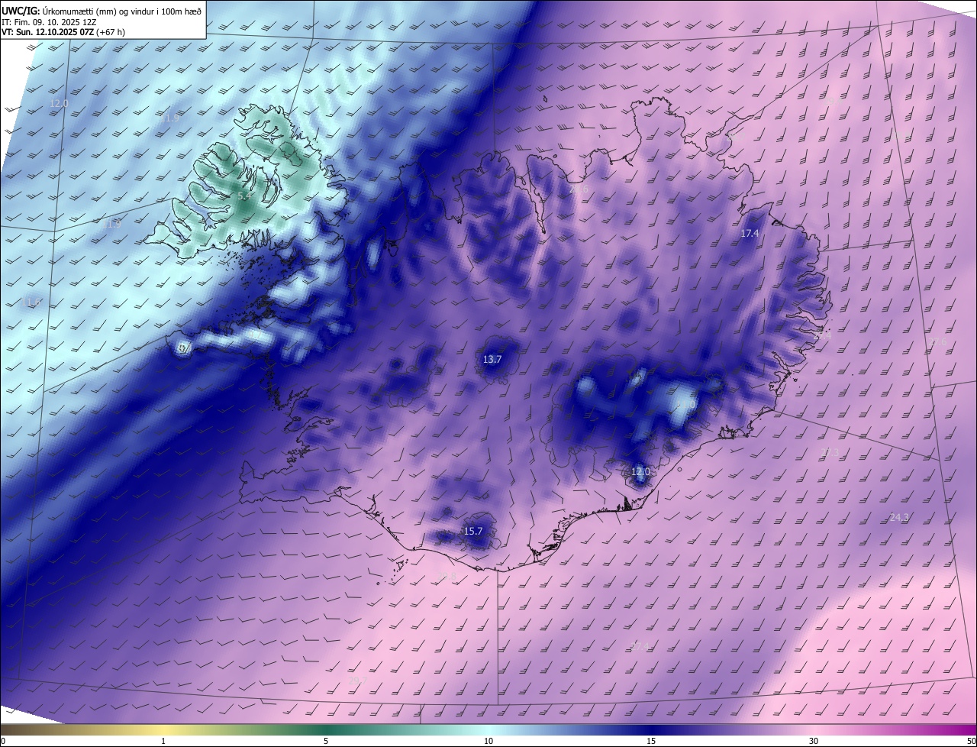Click the 24.3 value over the southeast ocean

click(899, 518)
